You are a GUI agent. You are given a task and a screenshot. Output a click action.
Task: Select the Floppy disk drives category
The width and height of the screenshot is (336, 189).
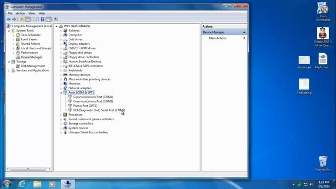click(x=80, y=52)
